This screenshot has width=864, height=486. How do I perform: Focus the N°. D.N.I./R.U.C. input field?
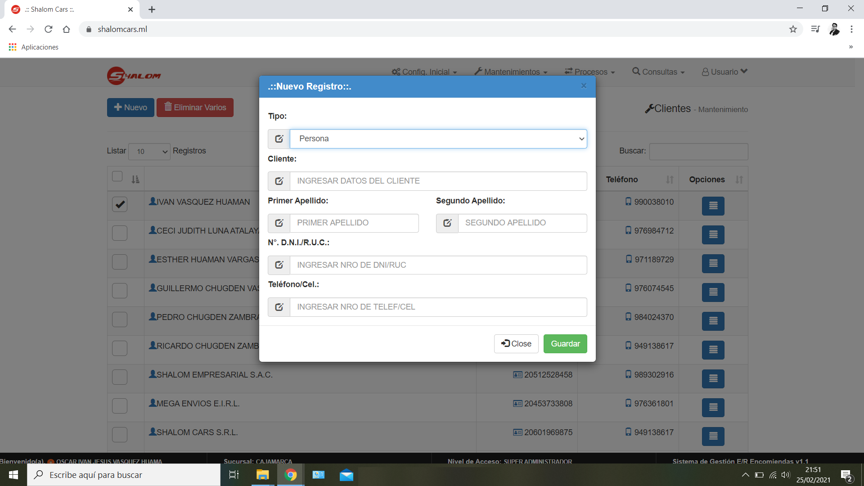click(x=438, y=265)
